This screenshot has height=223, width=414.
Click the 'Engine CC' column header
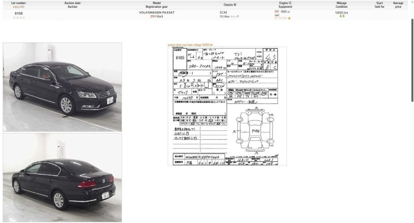[x=285, y=3]
